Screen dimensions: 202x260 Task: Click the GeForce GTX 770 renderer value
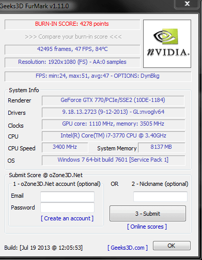(x=113, y=100)
